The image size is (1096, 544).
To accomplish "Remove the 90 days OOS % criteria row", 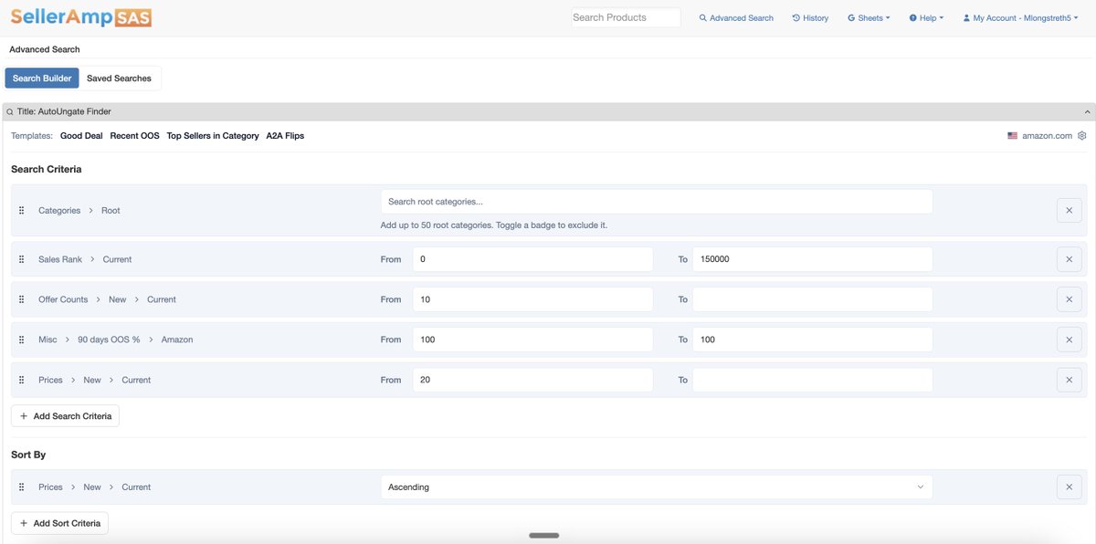I will point(1069,340).
